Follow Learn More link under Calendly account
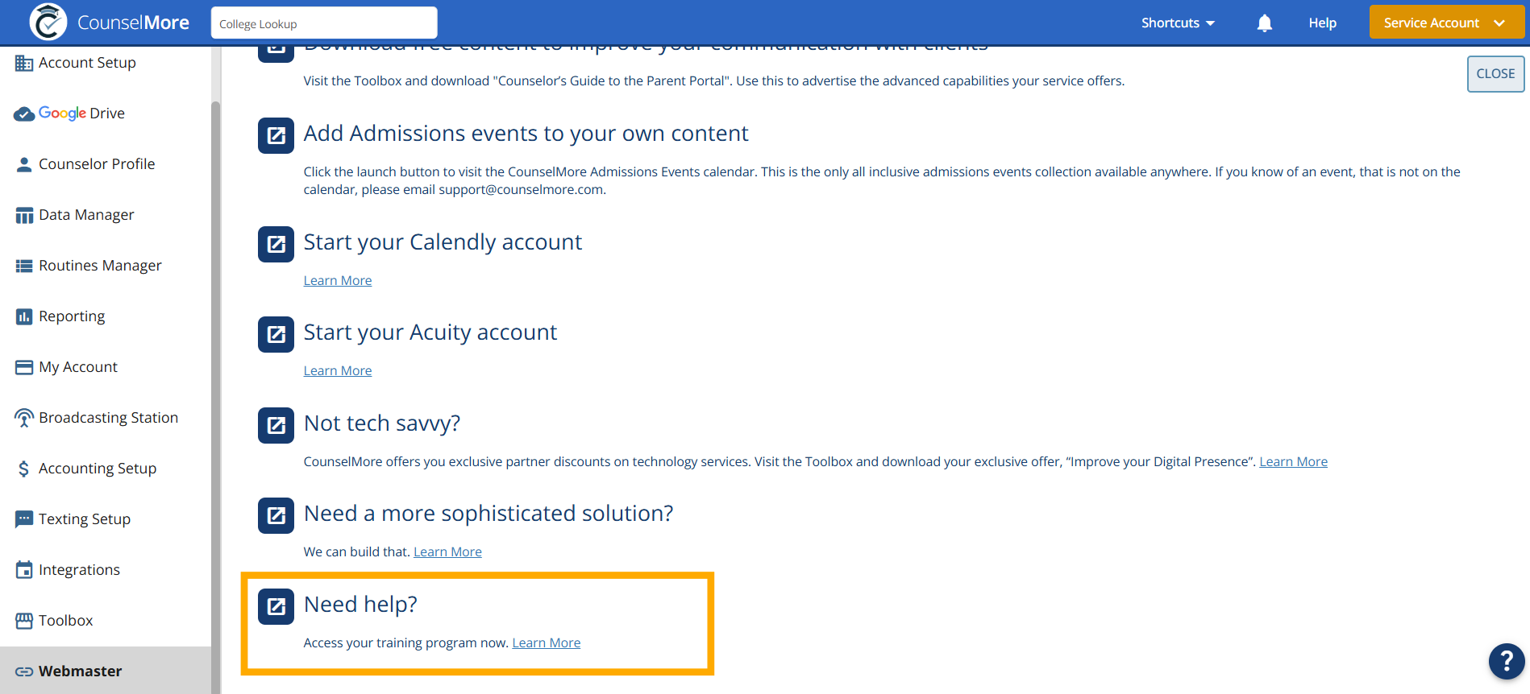This screenshot has width=1530, height=694. [337, 281]
